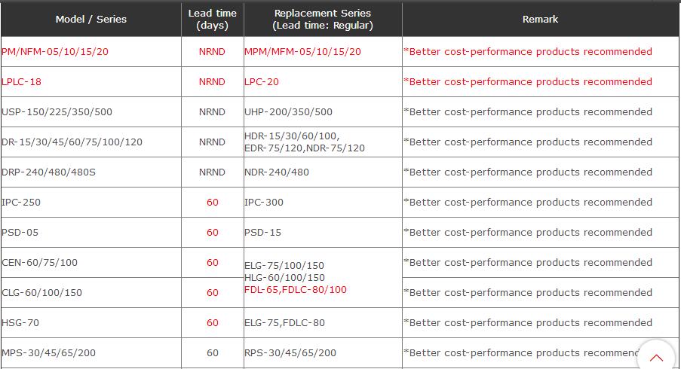Click the Remark column header
Viewport: 681px width, 369px height.
pos(540,20)
